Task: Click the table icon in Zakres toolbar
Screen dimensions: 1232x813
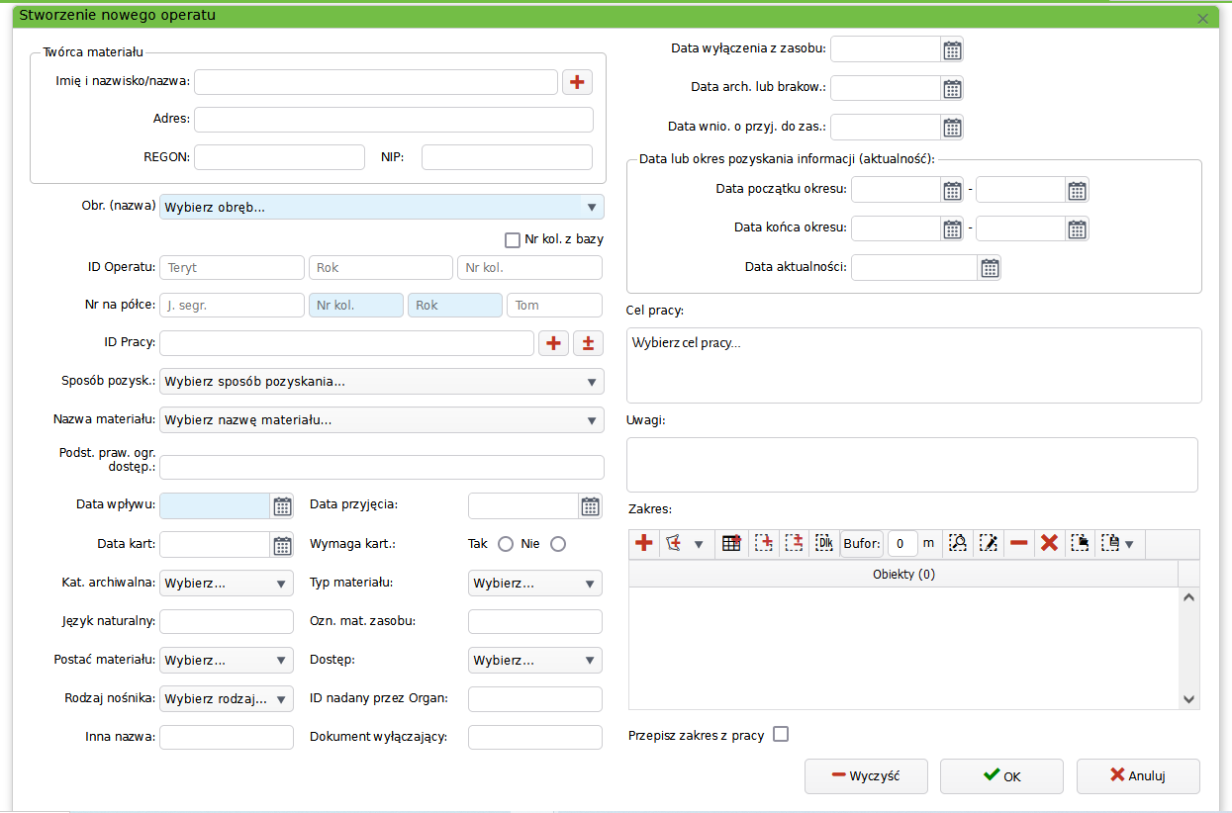Action: 731,543
